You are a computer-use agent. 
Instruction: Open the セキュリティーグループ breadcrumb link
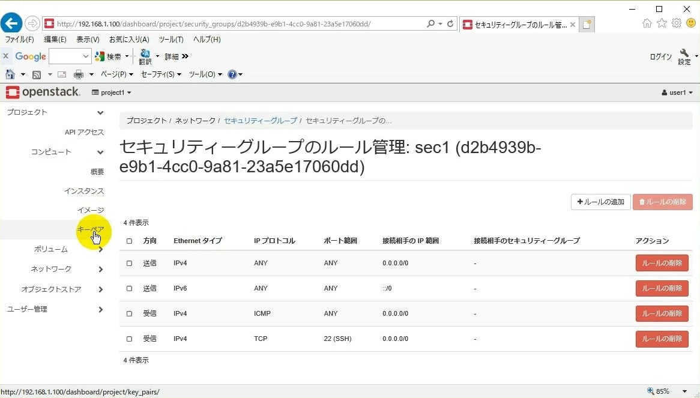click(x=261, y=121)
